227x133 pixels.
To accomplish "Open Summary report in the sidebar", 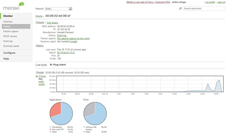I will tap(11, 46).
